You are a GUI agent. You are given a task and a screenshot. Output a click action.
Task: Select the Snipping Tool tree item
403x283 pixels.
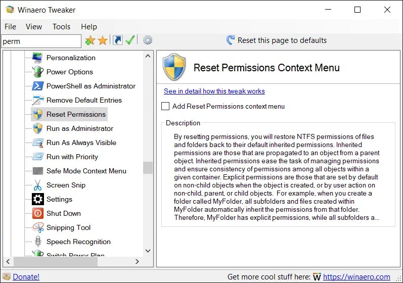tap(68, 227)
